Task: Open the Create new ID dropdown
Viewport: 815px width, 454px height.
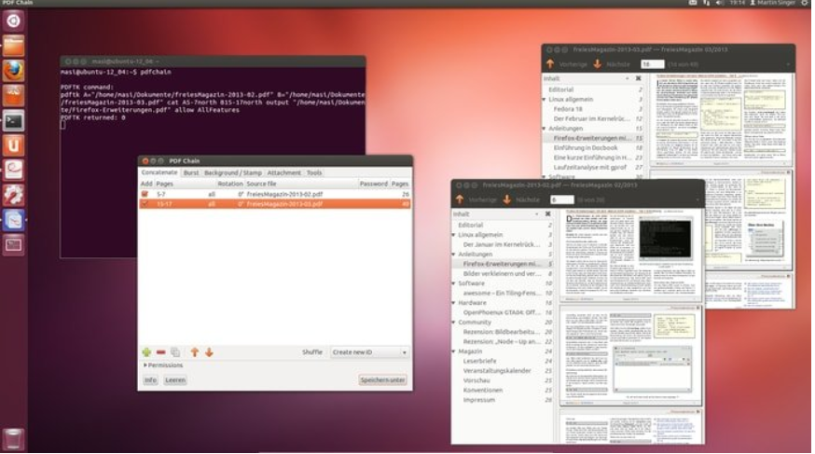Action: pos(369,352)
